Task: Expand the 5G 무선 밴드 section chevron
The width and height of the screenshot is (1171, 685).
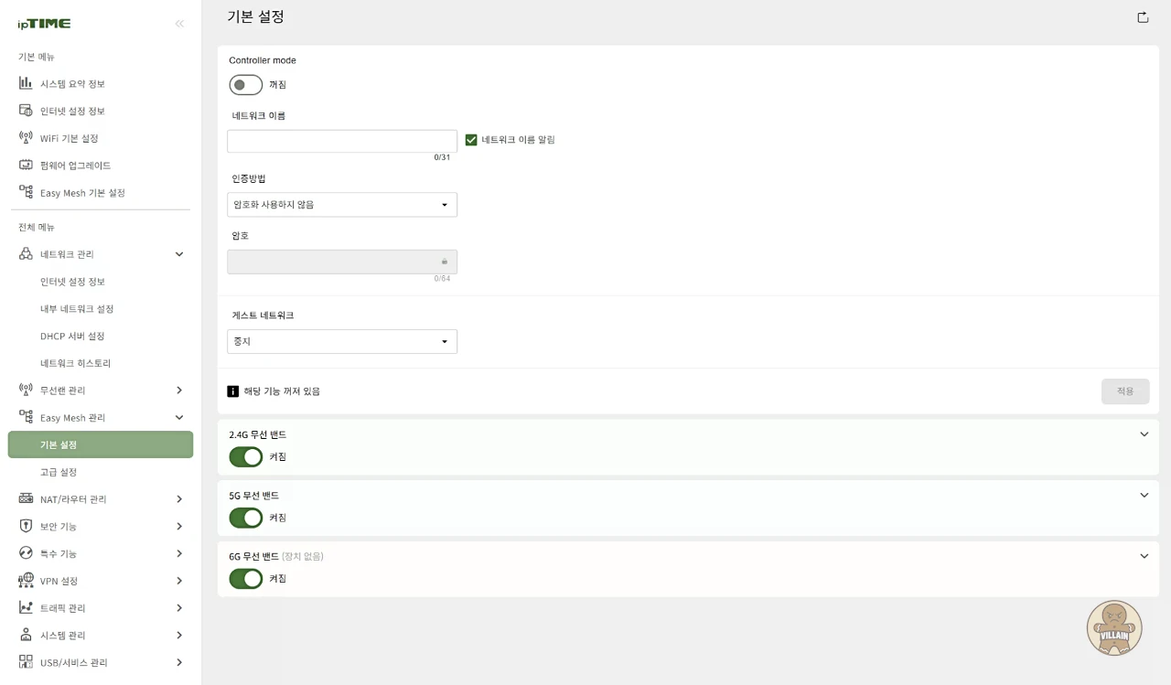Action: click(x=1144, y=495)
